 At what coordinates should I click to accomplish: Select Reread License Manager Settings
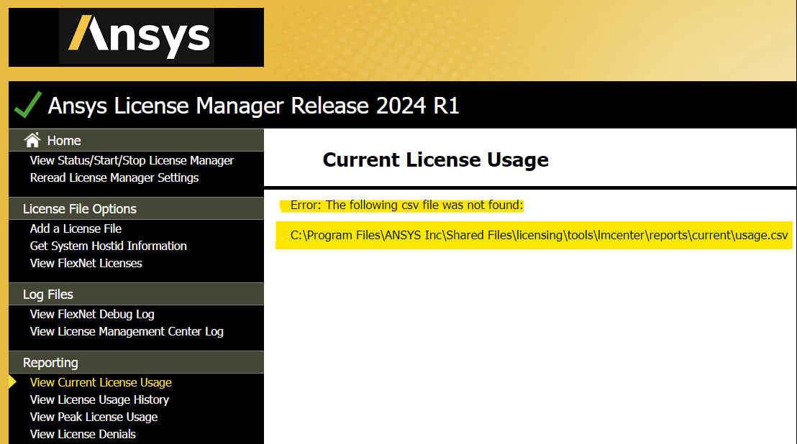[114, 177]
